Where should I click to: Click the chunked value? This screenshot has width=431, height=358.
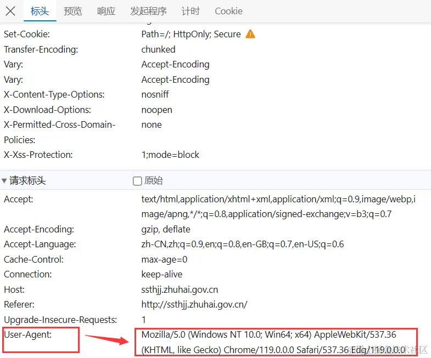point(158,49)
